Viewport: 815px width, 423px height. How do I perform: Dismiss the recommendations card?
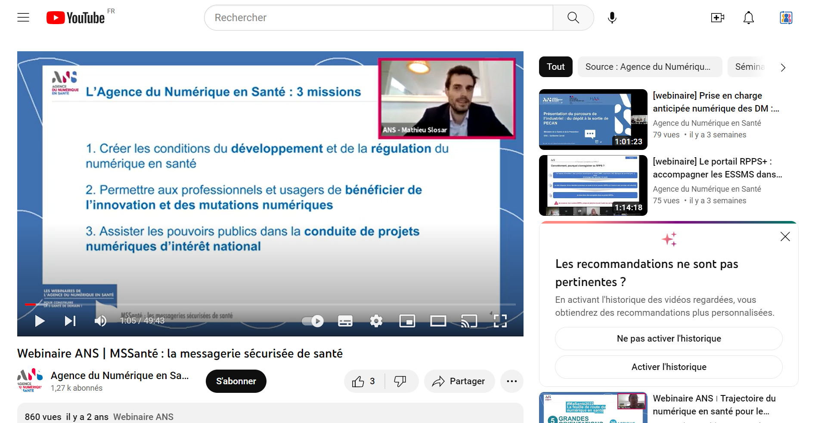785,236
